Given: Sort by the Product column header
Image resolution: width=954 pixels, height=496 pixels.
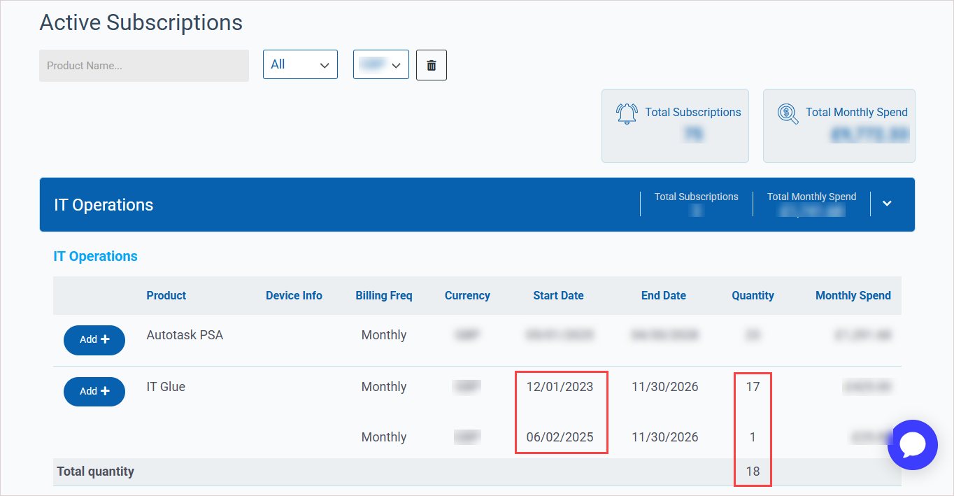Looking at the screenshot, I should pyautogui.click(x=166, y=295).
